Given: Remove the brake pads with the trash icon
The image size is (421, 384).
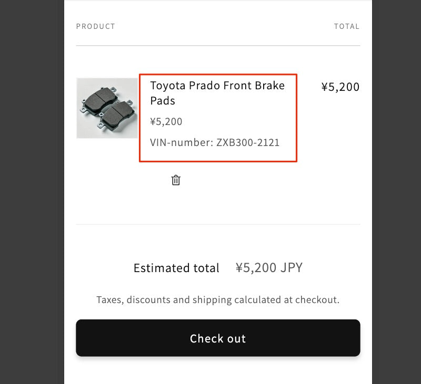Looking at the screenshot, I should pos(176,180).
